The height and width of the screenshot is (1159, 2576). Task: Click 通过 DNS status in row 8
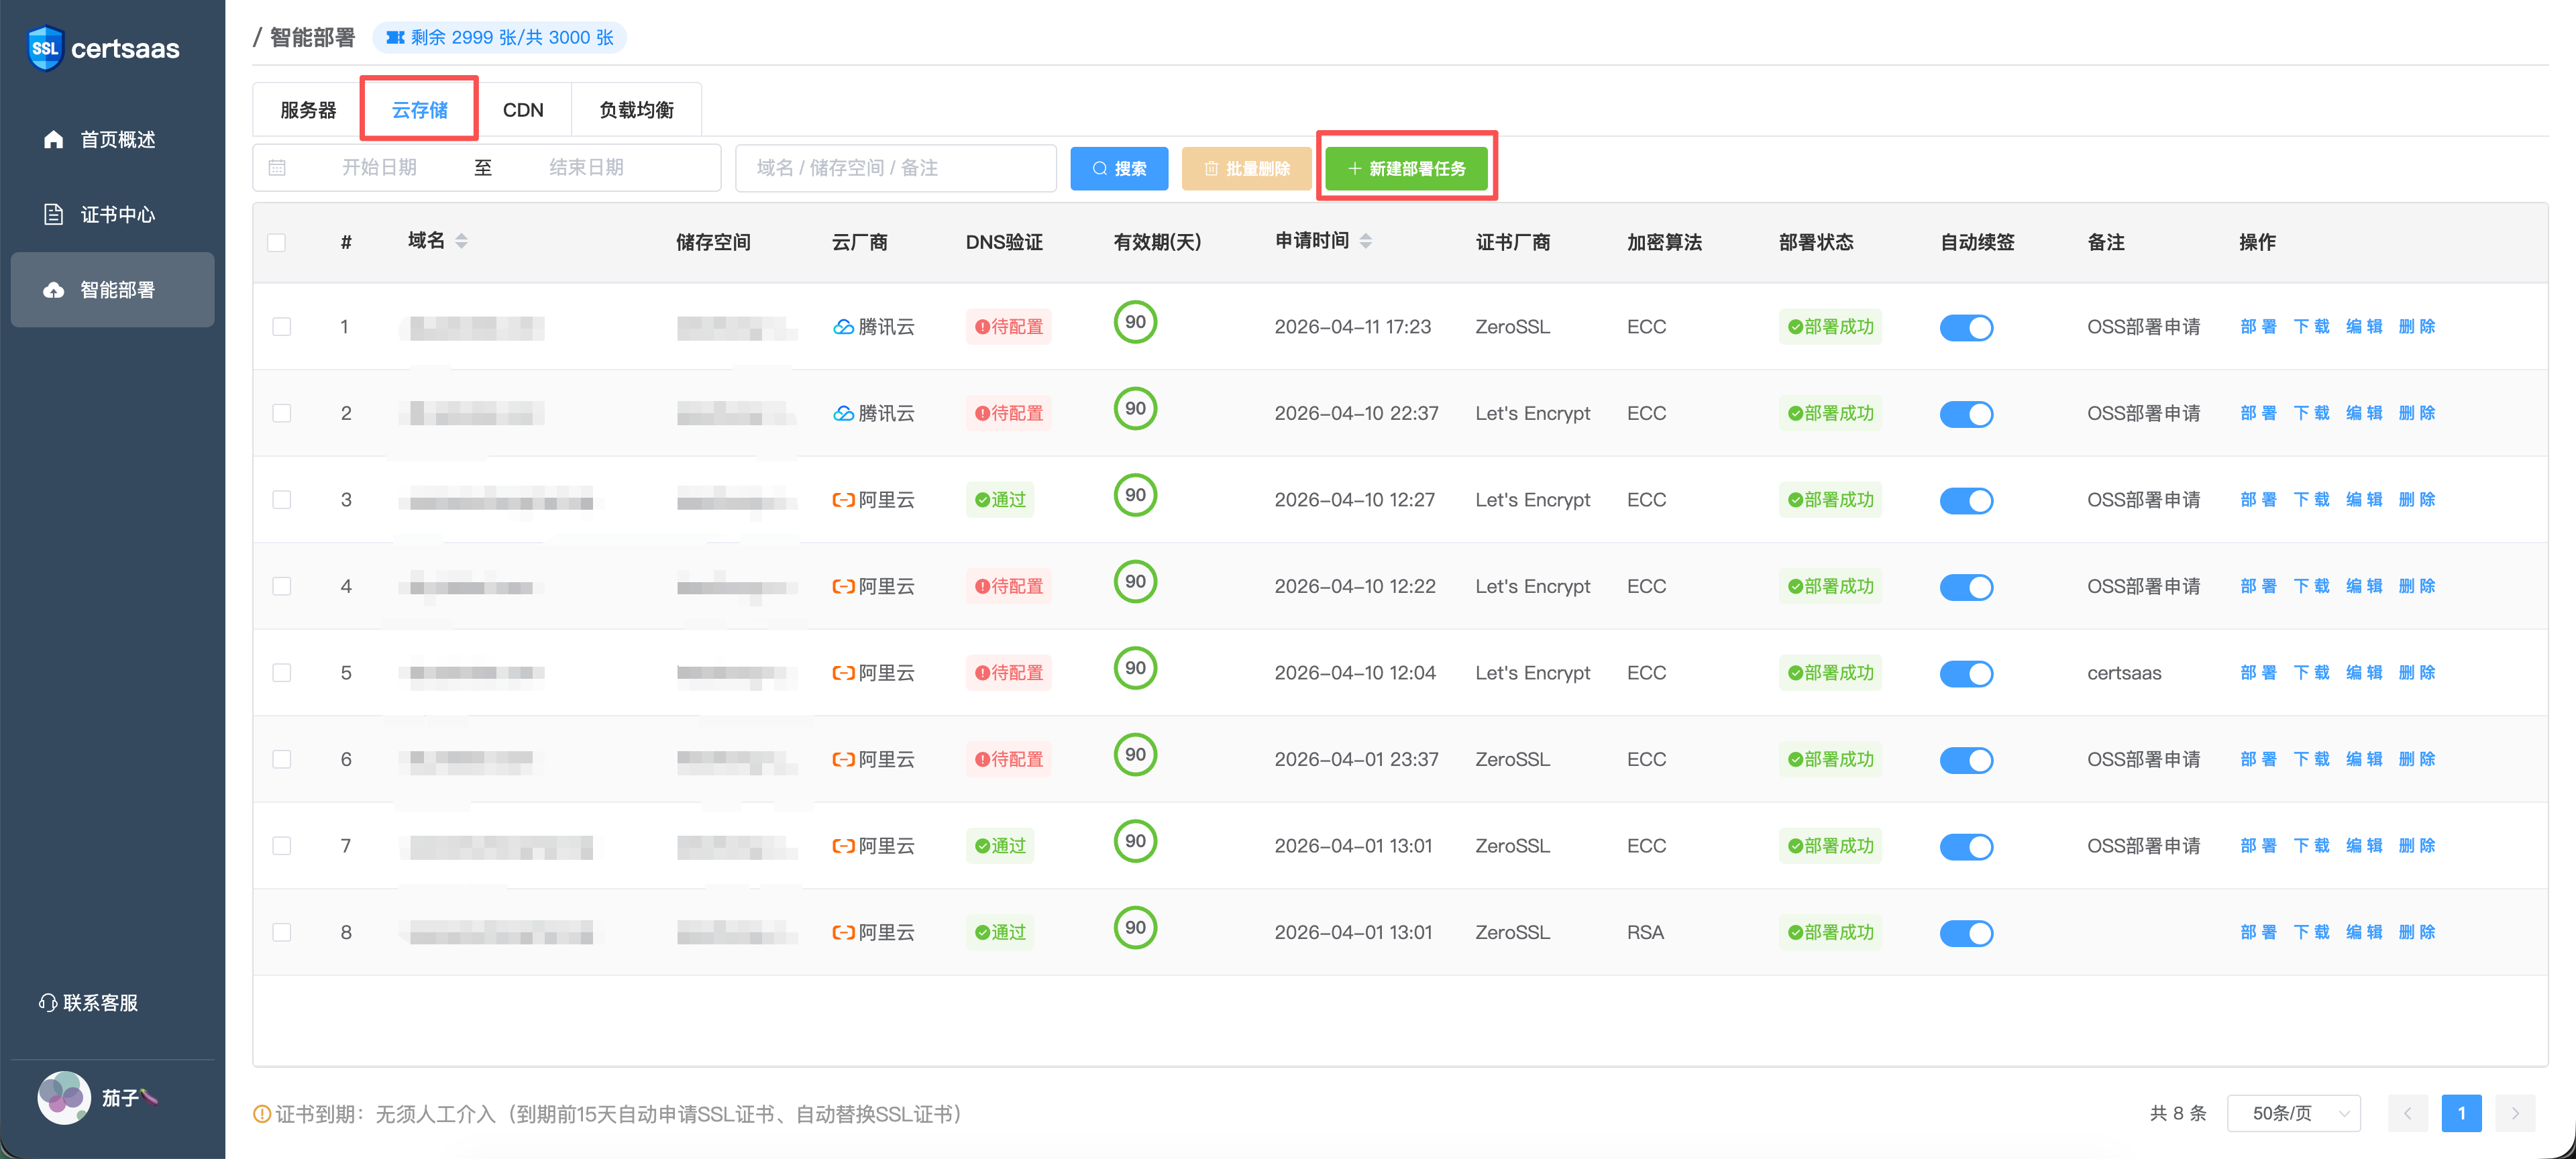click(x=1000, y=932)
